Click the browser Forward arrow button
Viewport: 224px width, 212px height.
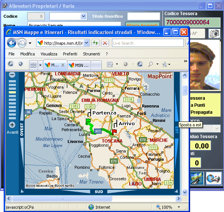tap(22, 43)
